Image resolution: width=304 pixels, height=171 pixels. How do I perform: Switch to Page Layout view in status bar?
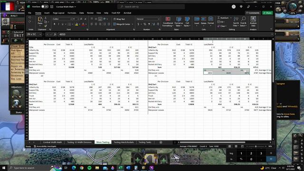(236, 146)
